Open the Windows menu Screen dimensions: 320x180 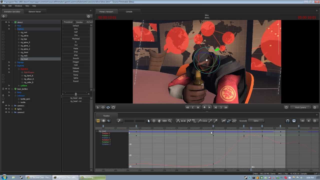coord(18,6)
